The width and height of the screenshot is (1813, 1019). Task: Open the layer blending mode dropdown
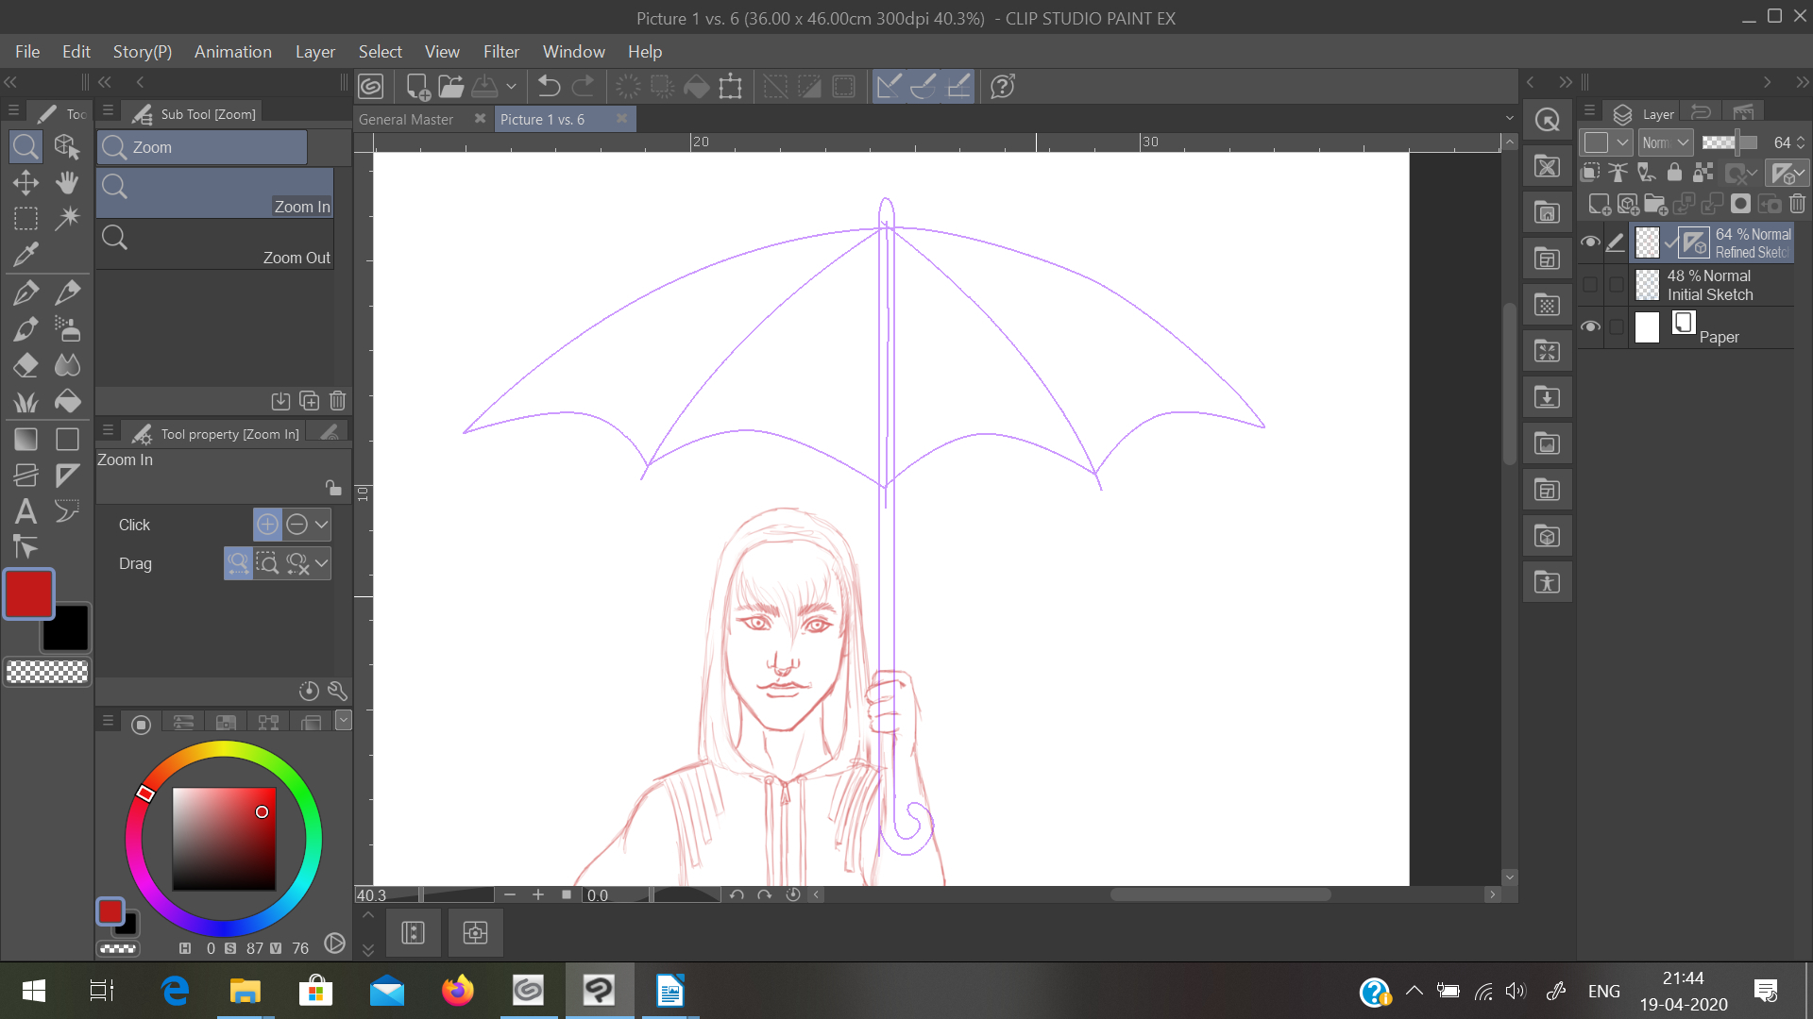[x=1666, y=142]
